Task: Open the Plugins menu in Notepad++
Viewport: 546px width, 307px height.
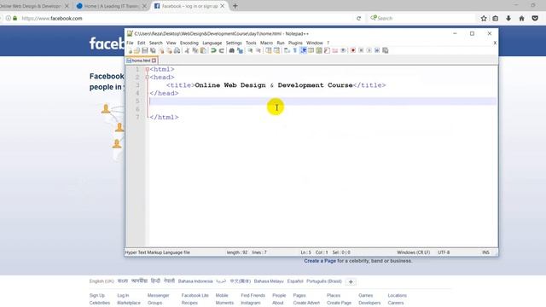Action: [295, 43]
